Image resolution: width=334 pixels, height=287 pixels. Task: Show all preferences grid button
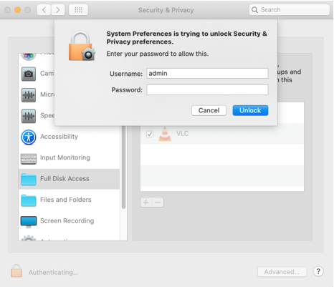pos(78,10)
